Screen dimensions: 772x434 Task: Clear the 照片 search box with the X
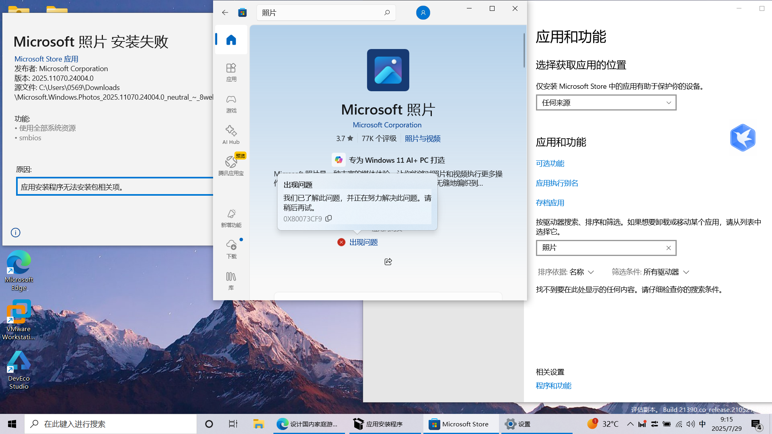click(669, 248)
